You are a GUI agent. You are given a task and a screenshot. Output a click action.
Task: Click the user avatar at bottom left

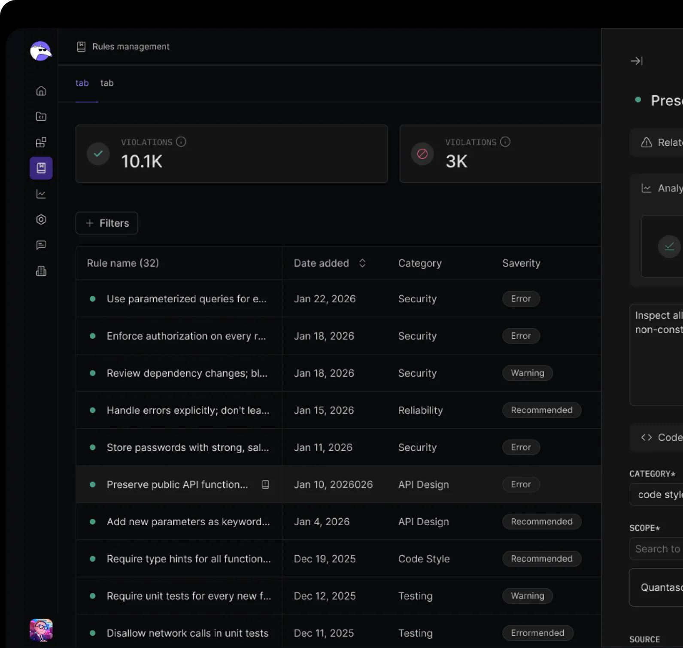tap(41, 630)
